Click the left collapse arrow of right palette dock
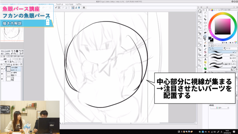 198,7
